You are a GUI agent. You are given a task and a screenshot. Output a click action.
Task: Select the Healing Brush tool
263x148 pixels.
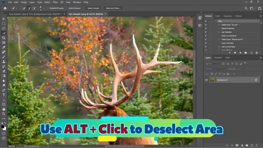tap(4, 52)
